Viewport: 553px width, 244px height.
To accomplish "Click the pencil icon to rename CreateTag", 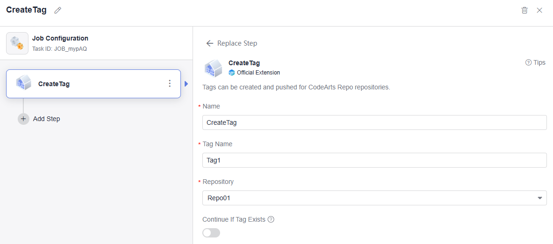I will pyautogui.click(x=58, y=10).
